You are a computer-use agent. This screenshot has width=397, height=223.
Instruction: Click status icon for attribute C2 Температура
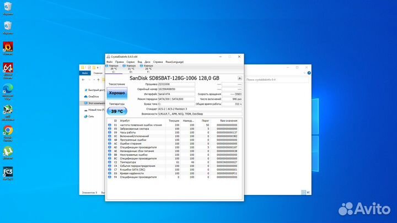[x=110, y=162]
